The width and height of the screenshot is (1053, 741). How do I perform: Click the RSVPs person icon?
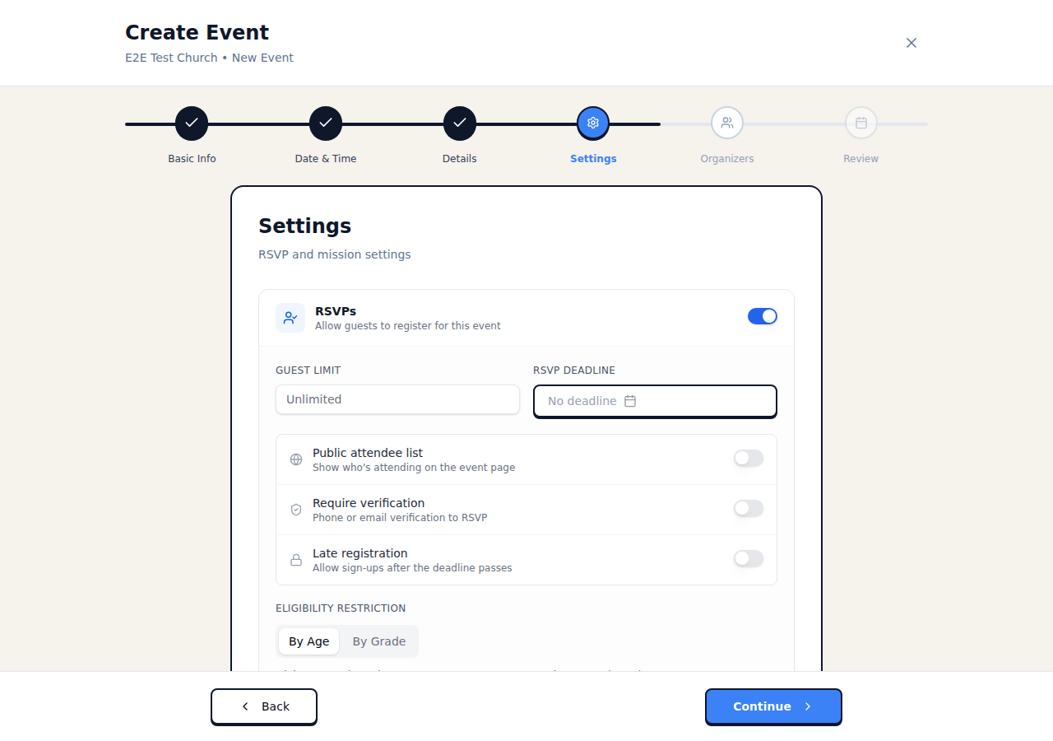click(x=290, y=317)
